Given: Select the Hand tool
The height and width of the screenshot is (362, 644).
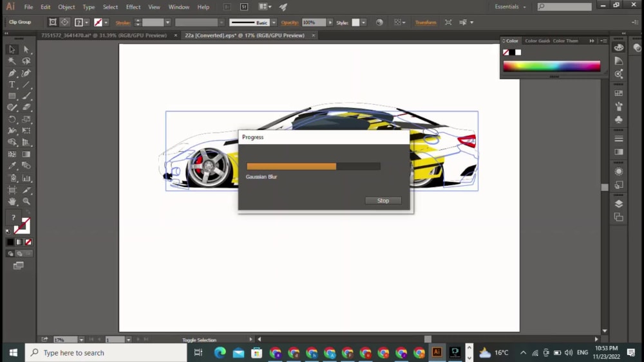Looking at the screenshot, I should (12, 201).
